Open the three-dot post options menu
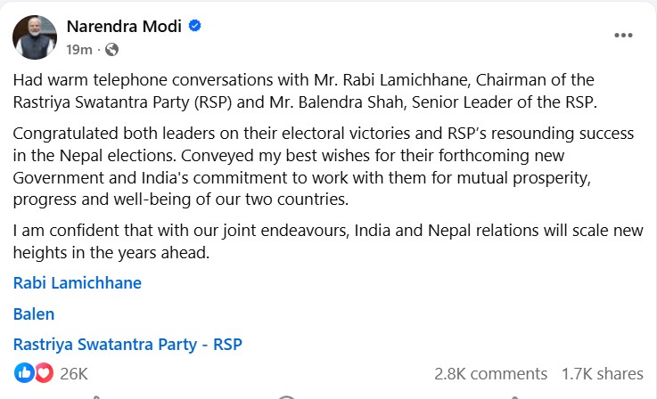 pyautogui.click(x=623, y=36)
